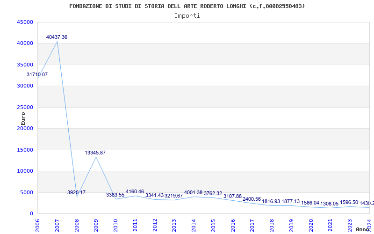Viewport: 374px width, 234px height.
Task: Click the x-axis year label 2011
Action: (135, 226)
